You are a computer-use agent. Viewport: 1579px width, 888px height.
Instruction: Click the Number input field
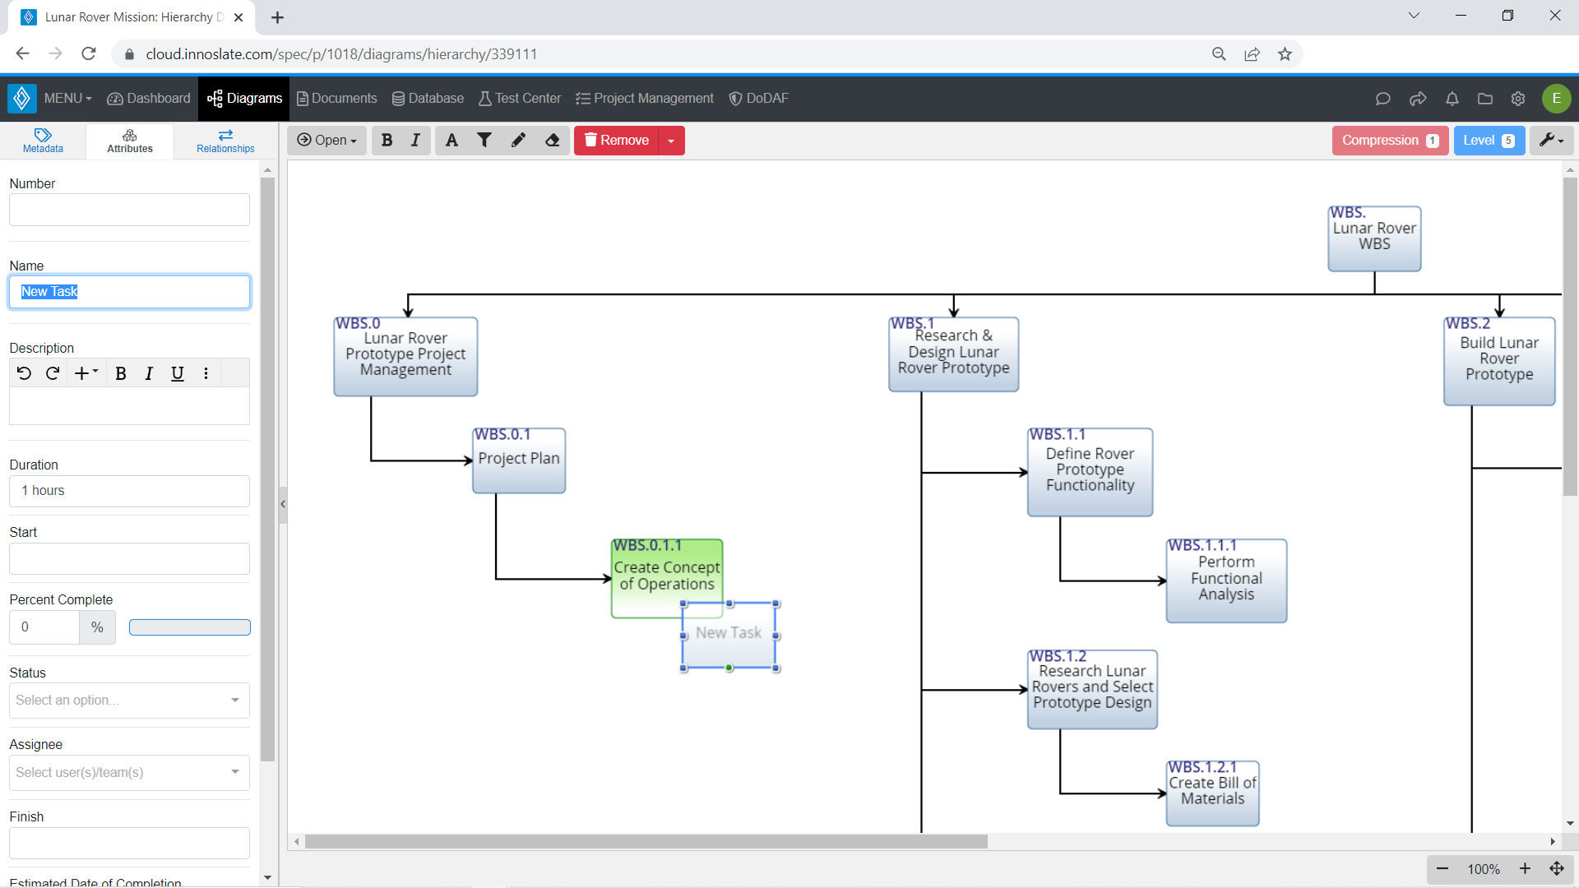pos(129,210)
